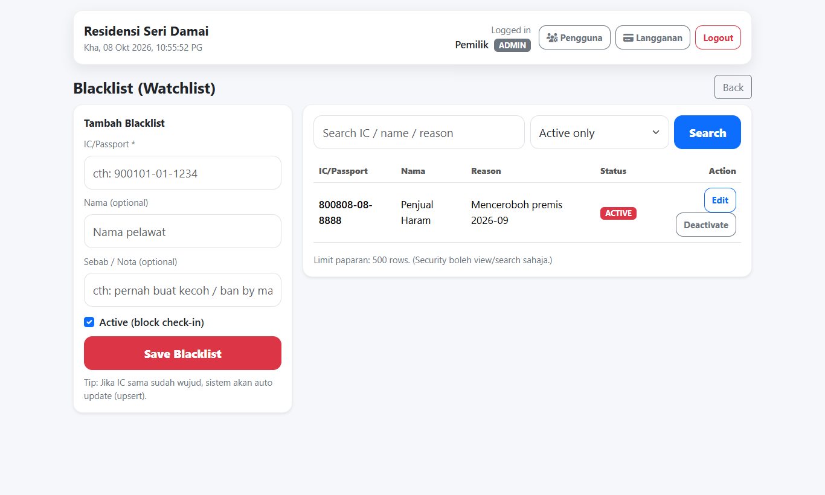Click the card icon on Langganan button
Image resolution: width=825 pixels, height=495 pixels.
(628, 37)
